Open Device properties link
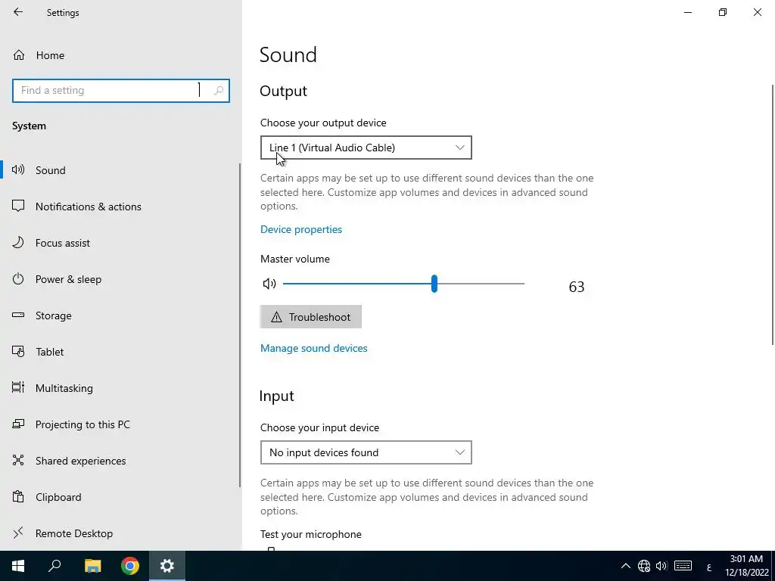This screenshot has width=775, height=581. [301, 229]
